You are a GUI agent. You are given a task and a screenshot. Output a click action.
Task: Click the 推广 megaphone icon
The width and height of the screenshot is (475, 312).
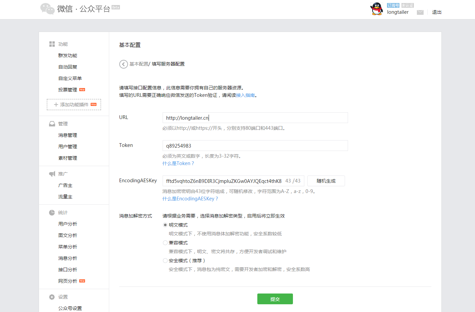[x=52, y=173]
